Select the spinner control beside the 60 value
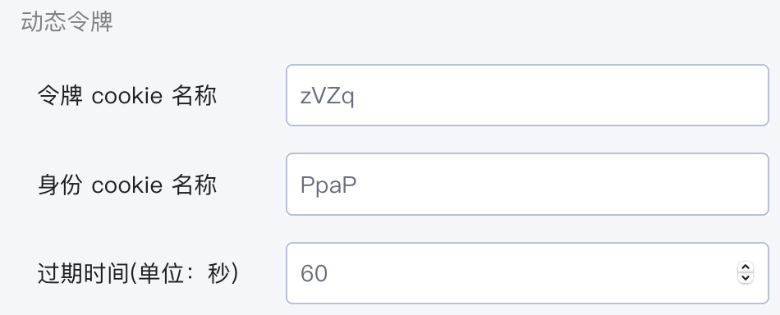This screenshot has height=315, width=780. coord(746,273)
